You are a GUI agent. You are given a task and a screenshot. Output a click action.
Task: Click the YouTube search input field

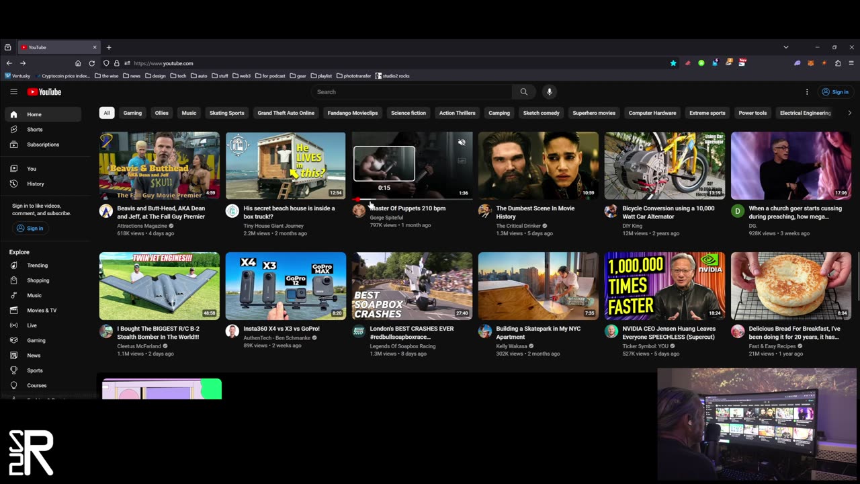pos(412,92)
